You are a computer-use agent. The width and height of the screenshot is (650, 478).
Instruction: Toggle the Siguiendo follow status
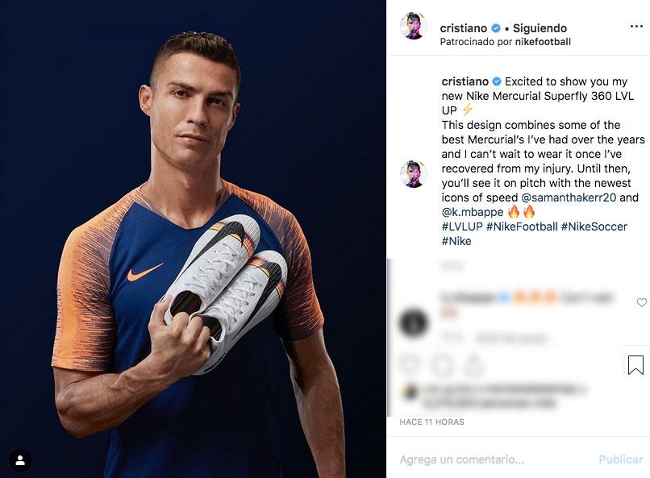(x=540, y=28)
